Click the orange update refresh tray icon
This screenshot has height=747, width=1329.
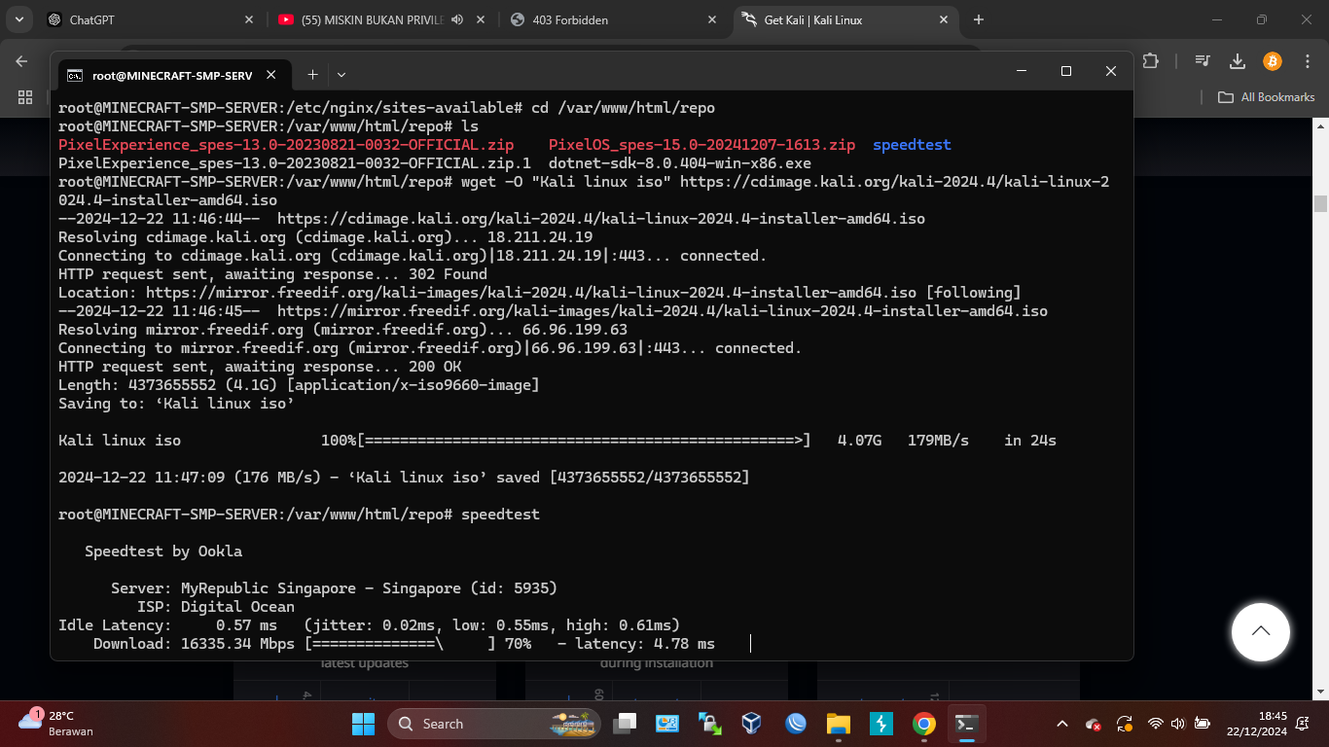pyautogui.click(x=1125, y=724)
